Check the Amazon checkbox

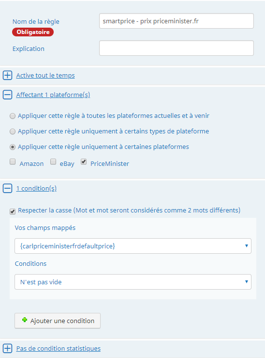click(13, 162)
